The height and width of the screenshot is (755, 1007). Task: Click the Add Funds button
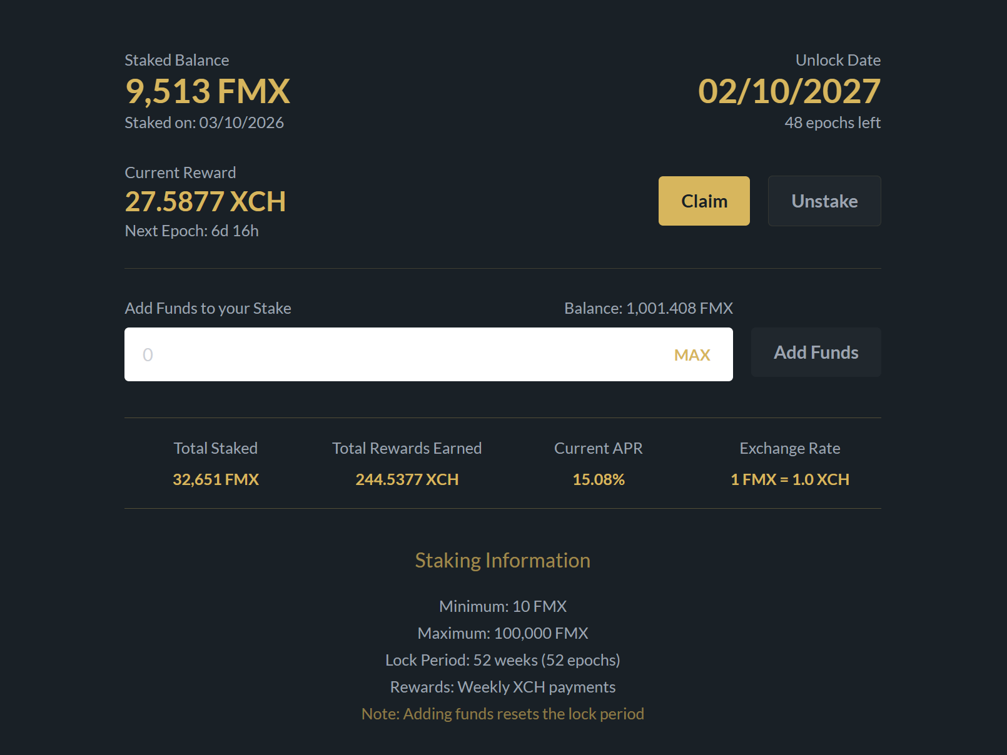pos(816,352)
